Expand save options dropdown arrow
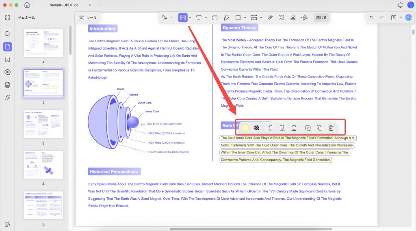 401,17
